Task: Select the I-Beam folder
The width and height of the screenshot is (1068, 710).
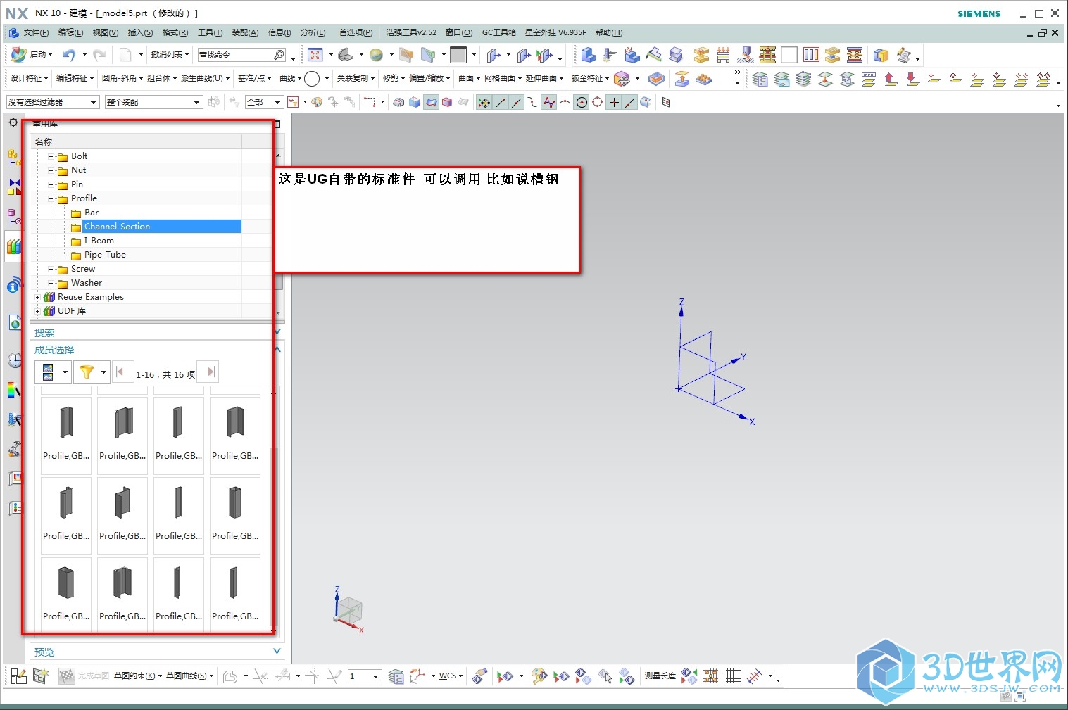Action: pyautogui.click(x=99, y=241)
